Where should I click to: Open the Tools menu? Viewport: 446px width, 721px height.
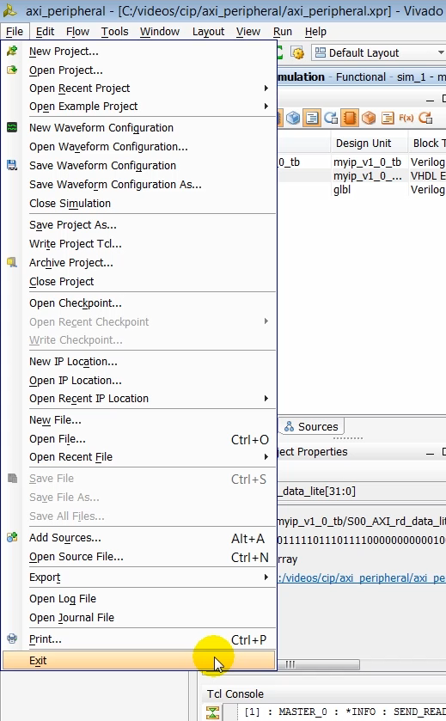(x=114, y=31)
